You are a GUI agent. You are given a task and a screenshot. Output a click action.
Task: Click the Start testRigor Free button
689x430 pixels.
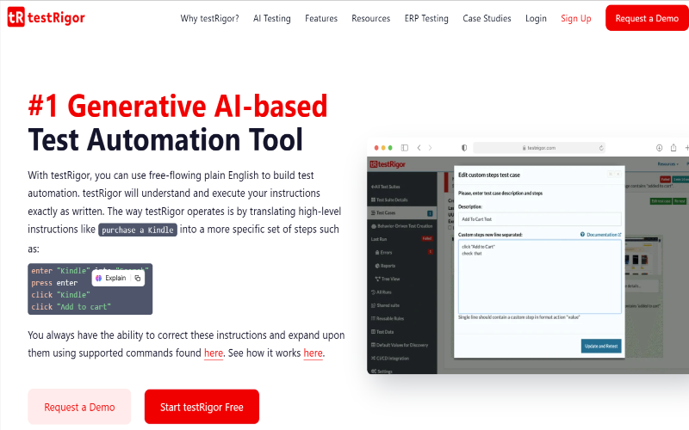[202, 407]
